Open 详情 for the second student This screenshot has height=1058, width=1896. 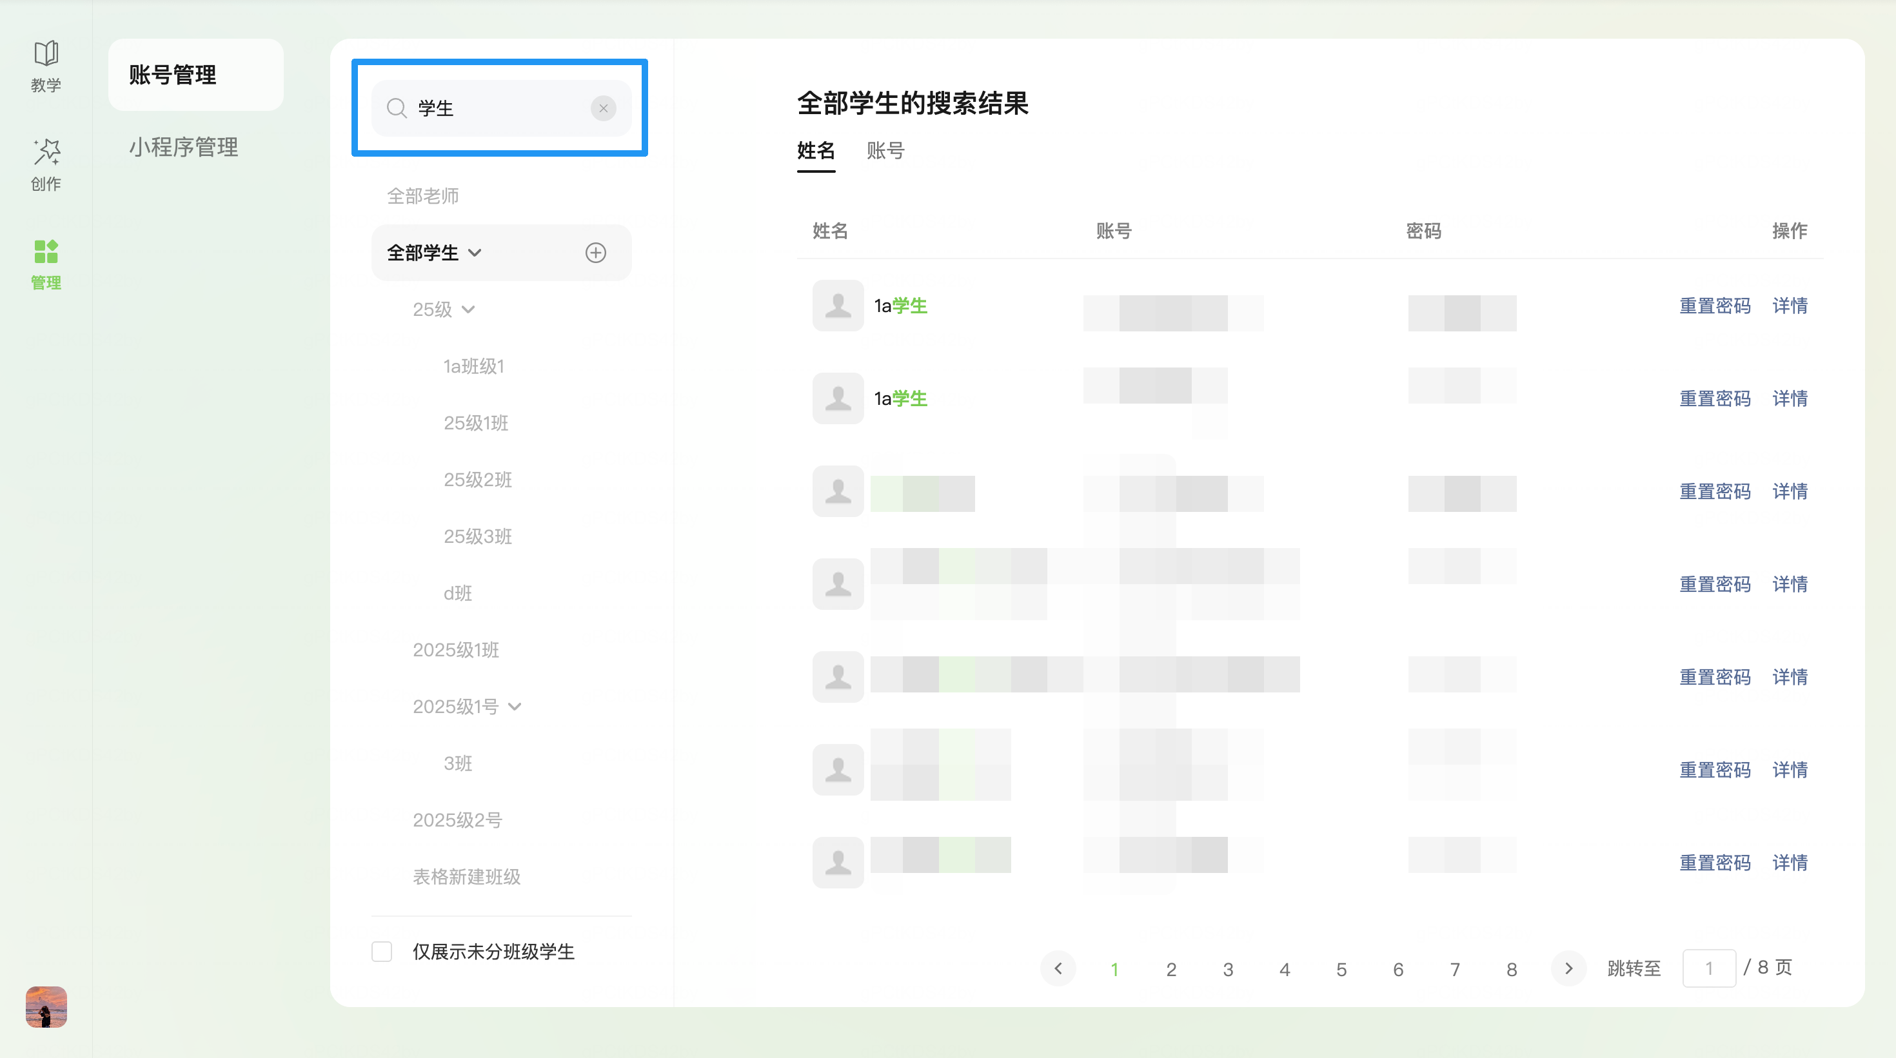1790,398
